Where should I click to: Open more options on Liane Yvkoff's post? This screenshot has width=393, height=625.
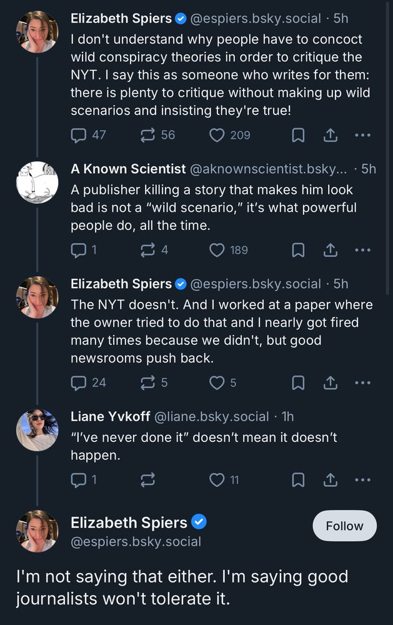point(362,480)
